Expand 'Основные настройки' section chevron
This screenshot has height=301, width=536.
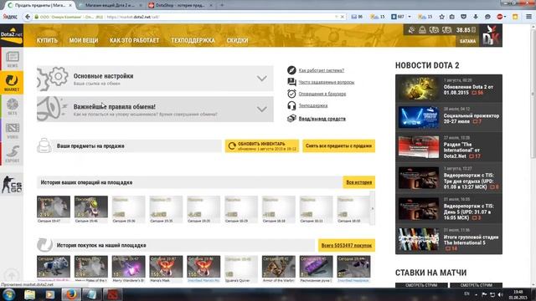pyautogui.click(x=262, y=79)
